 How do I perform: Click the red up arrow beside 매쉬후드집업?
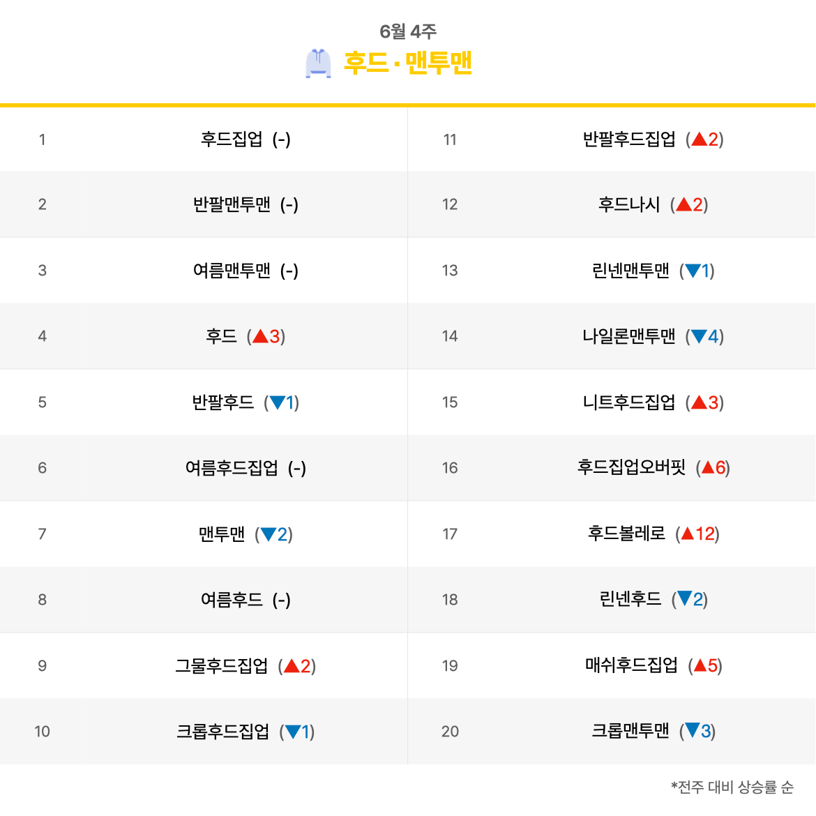pos(700,665)
